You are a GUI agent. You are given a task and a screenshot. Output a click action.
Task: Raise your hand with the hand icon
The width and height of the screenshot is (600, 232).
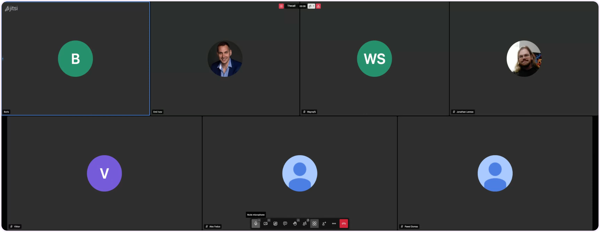tap(295, 224)
